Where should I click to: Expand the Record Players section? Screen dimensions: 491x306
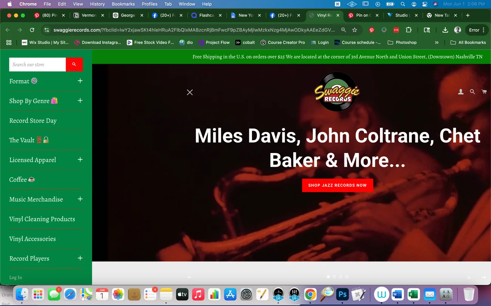click(80, 258)
